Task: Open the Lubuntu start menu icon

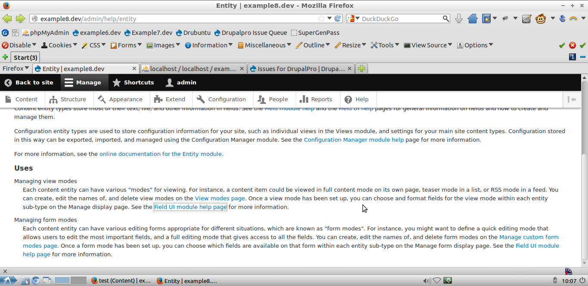Action: (x=9, y=281)
